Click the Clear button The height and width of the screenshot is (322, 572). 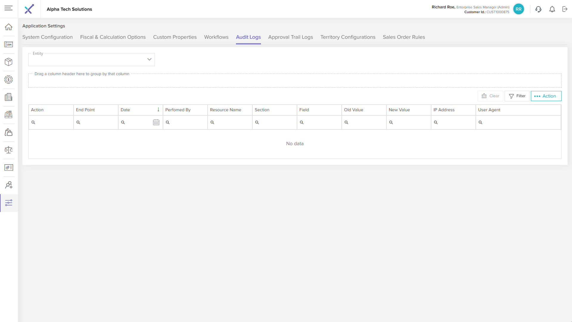click(x=490, y=96)
